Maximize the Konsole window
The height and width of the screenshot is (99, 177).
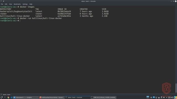click(x=173, y=1)
